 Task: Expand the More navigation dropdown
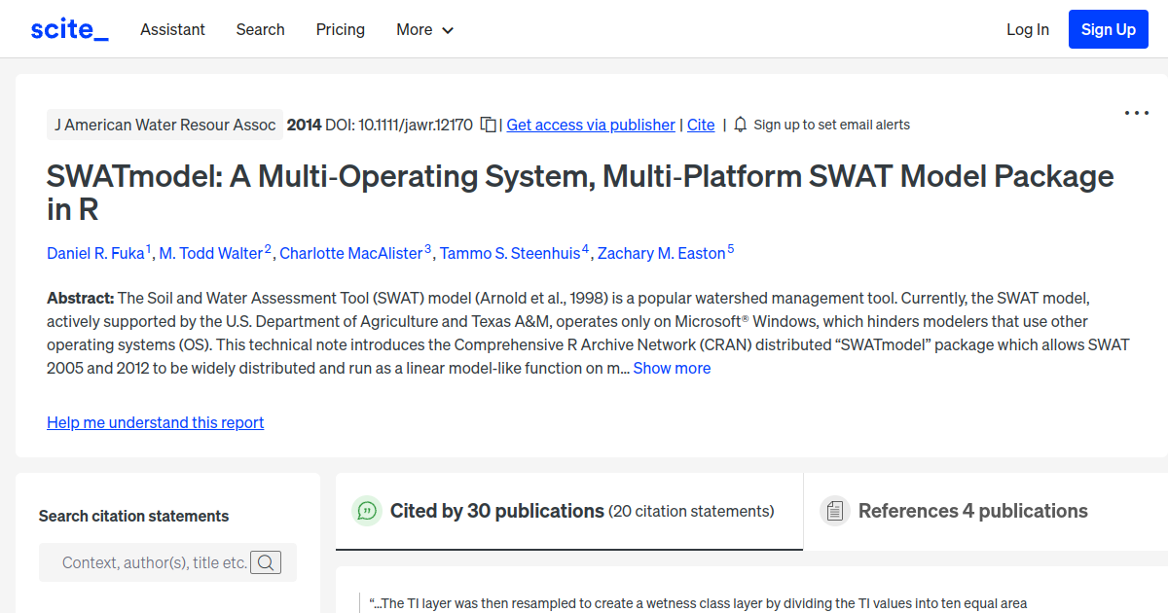pyautogui.click(x=424, y=29)
